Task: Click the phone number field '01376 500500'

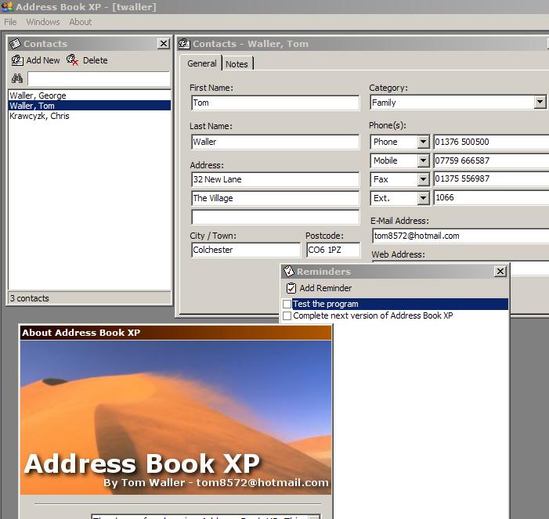Action: 491,142
